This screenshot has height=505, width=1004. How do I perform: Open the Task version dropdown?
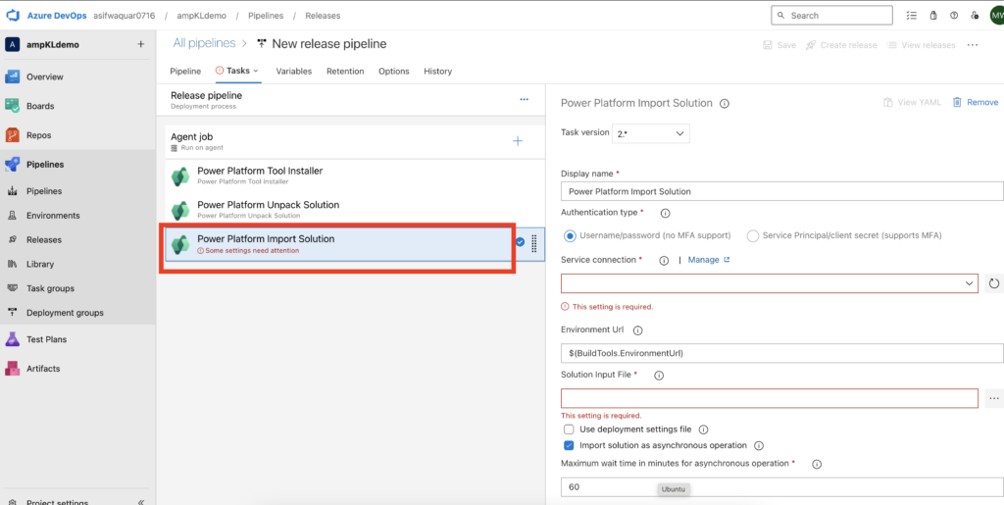(x=651, y=133)
